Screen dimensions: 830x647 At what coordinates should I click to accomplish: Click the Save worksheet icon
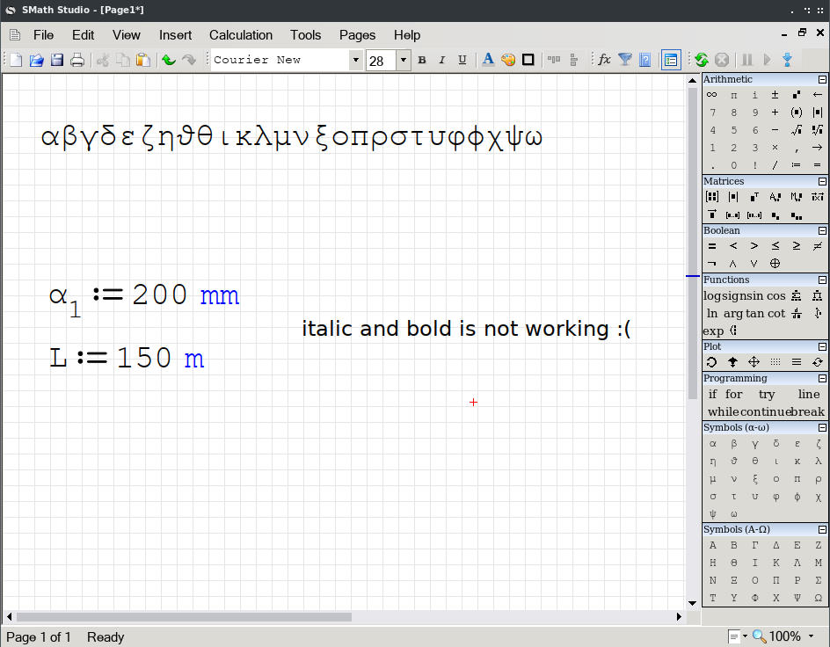point(57,60)
